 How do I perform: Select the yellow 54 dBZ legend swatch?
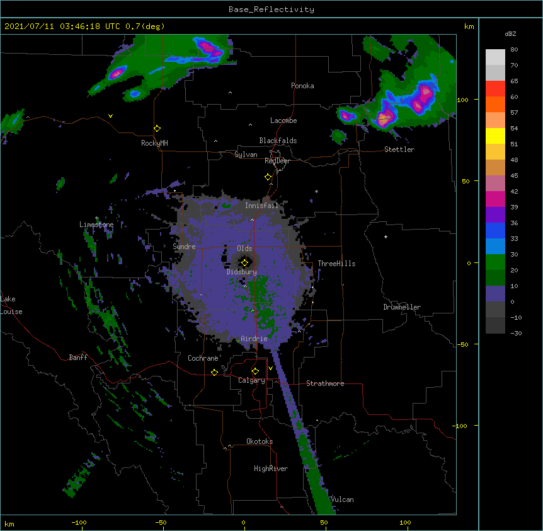pyautogui.click(x=495, y=136)
